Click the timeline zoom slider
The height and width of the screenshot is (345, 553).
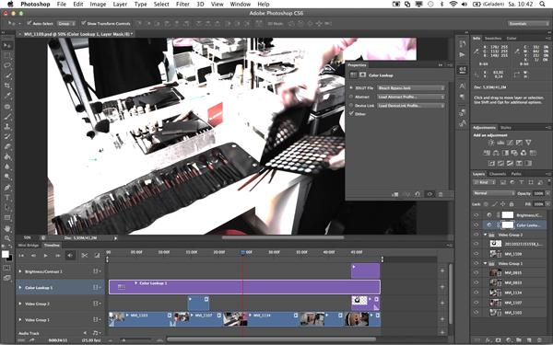(x=124, y=340)
